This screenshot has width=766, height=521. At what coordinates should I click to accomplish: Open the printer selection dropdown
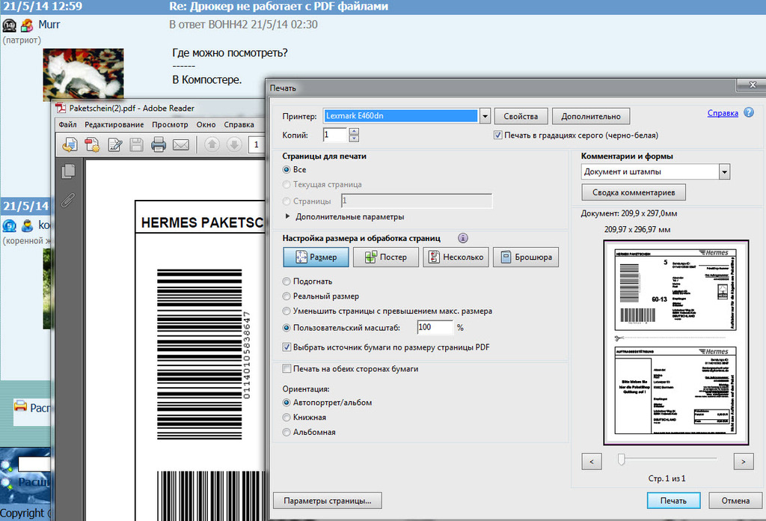(x=485, y=116)
